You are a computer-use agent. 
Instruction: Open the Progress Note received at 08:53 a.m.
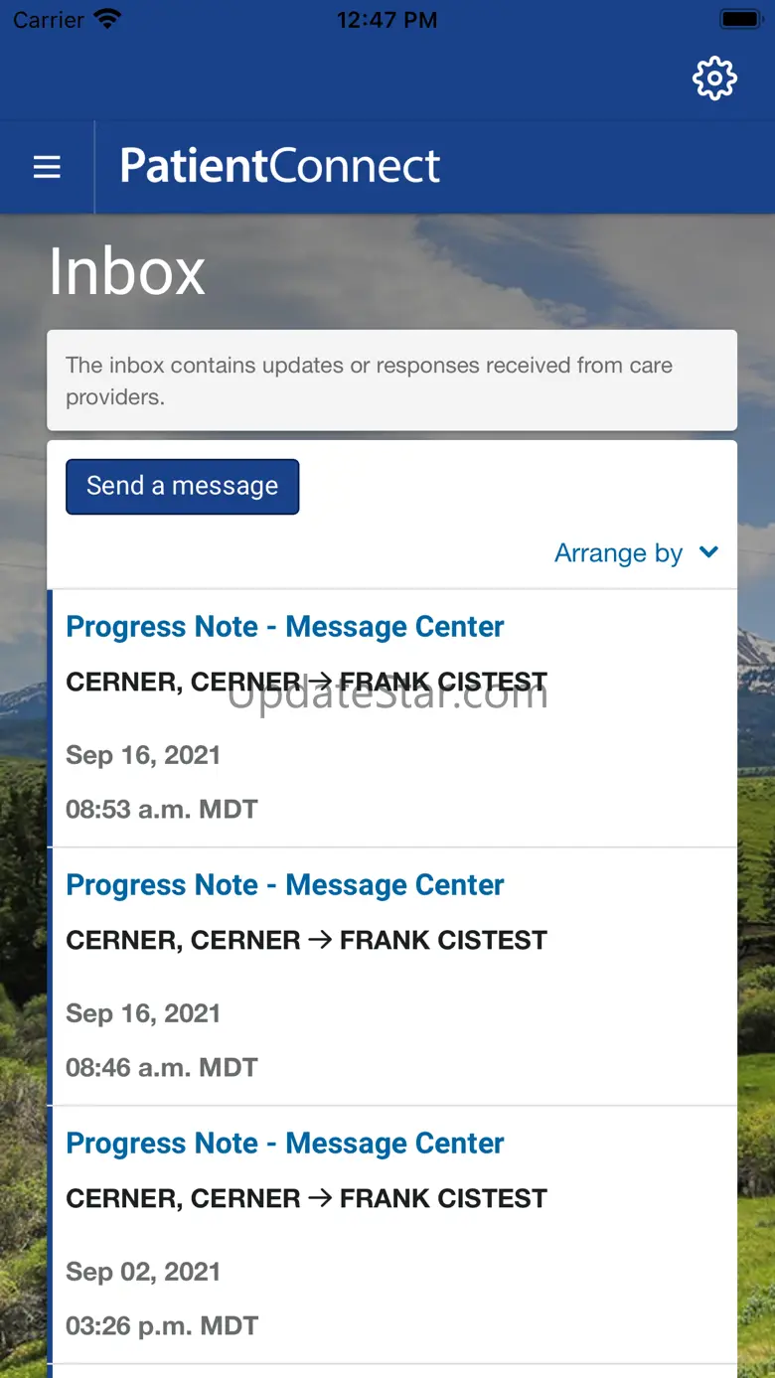click(284, 627)
